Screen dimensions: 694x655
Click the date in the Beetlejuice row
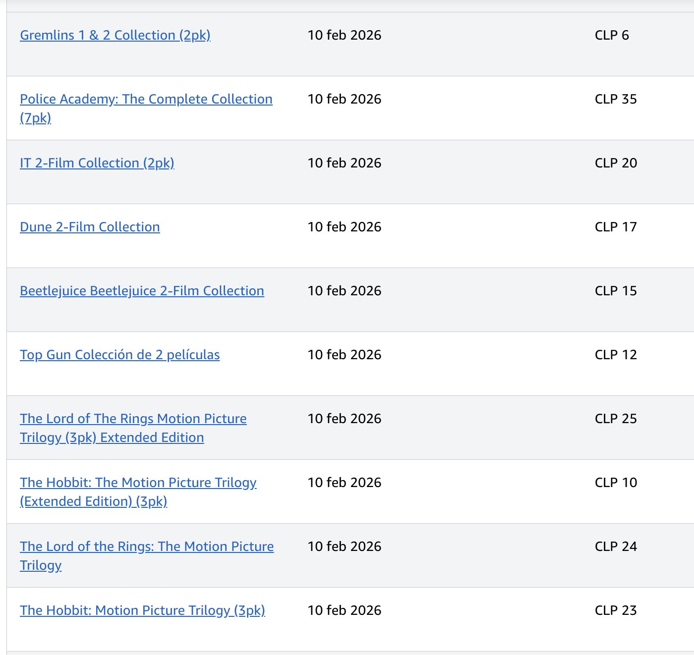(x=345, y=291)
